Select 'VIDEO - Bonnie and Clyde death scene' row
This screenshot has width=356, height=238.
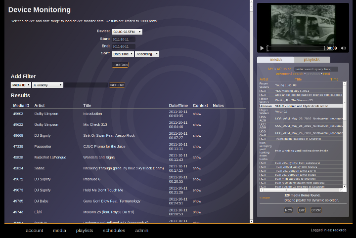point(301,106)
